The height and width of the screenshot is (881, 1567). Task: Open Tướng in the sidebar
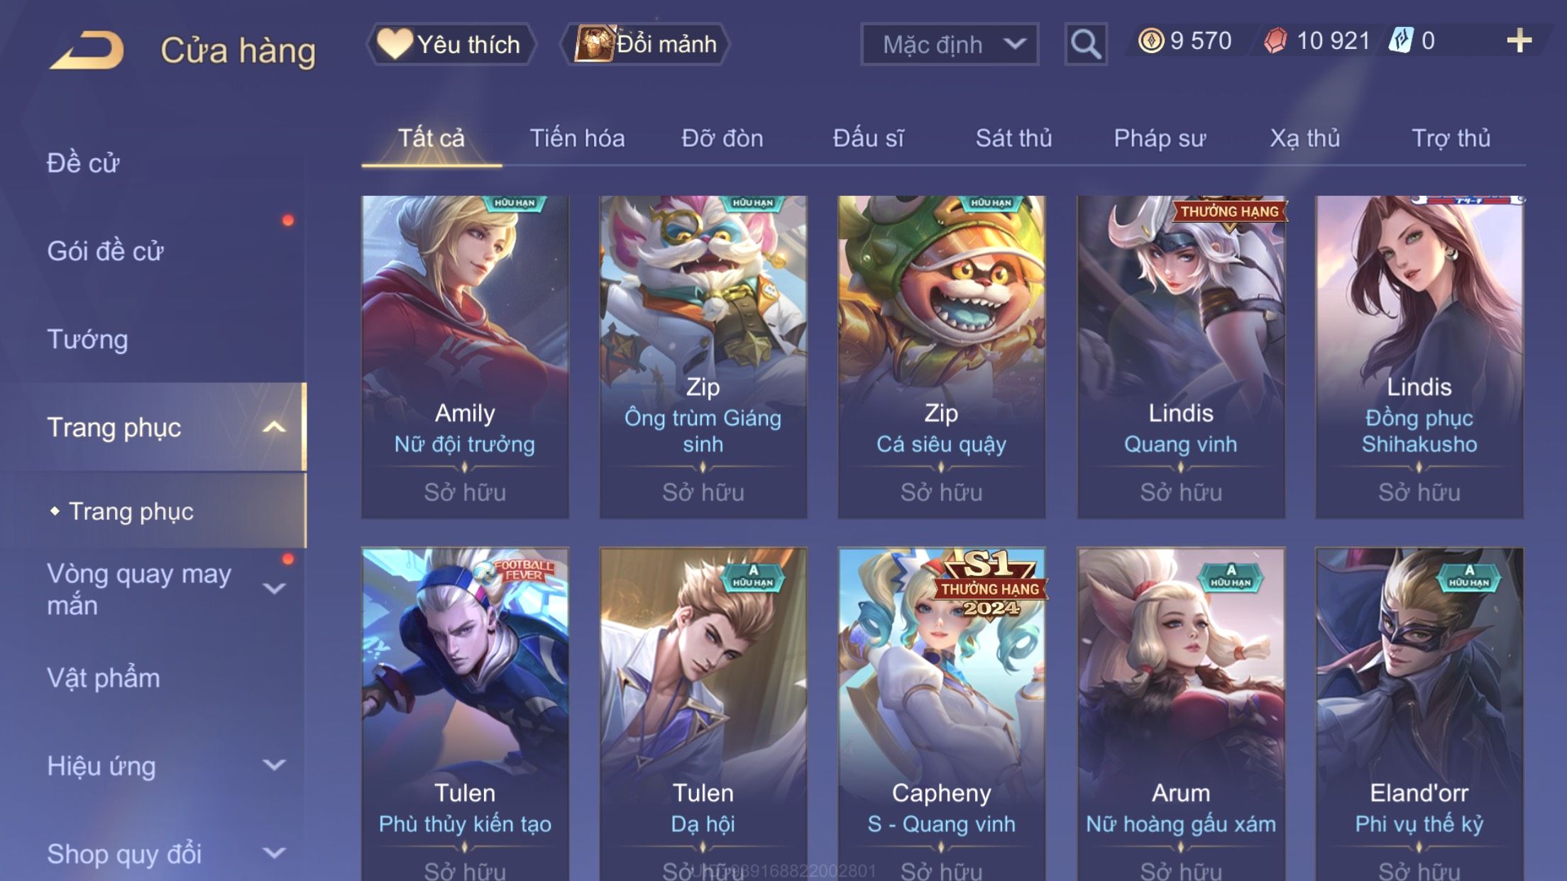[x=88, y=339]
